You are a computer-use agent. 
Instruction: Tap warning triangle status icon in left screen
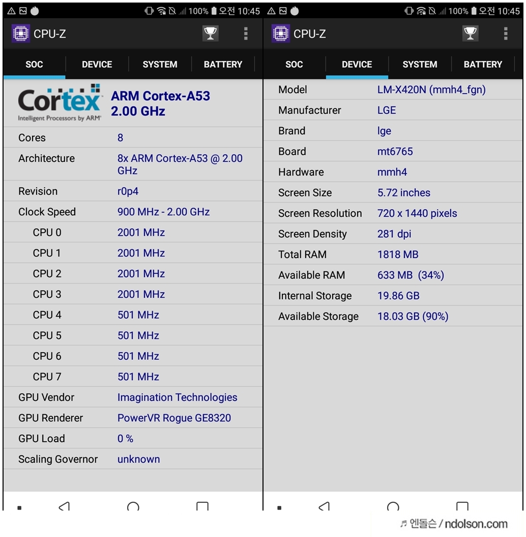point(11,11)
